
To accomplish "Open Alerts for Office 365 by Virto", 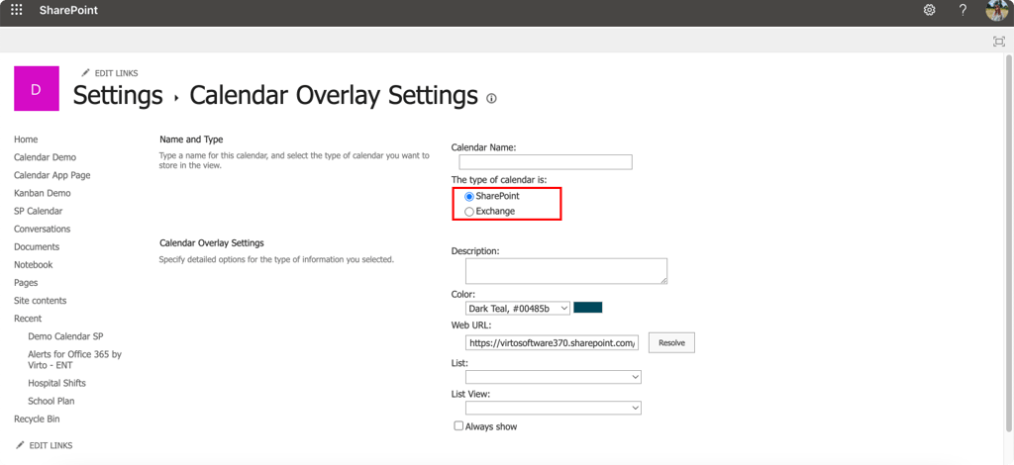I will [74, 360].
